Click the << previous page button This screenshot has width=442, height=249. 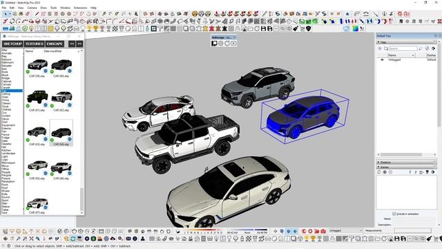tap(72, 44)
